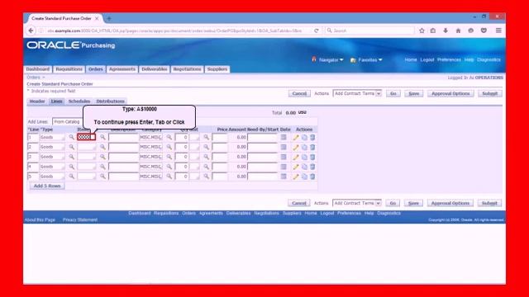Open the Suppliers tab
This screenshot has height=297, width=529.
coord(217,69)
